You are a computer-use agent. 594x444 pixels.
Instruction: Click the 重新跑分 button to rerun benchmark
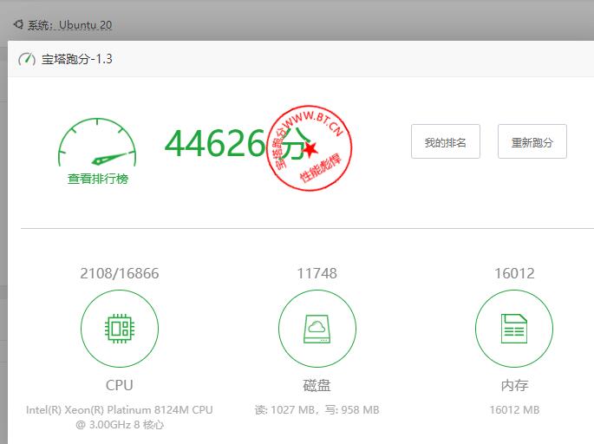pyautogui.click(x=532, y=141)
